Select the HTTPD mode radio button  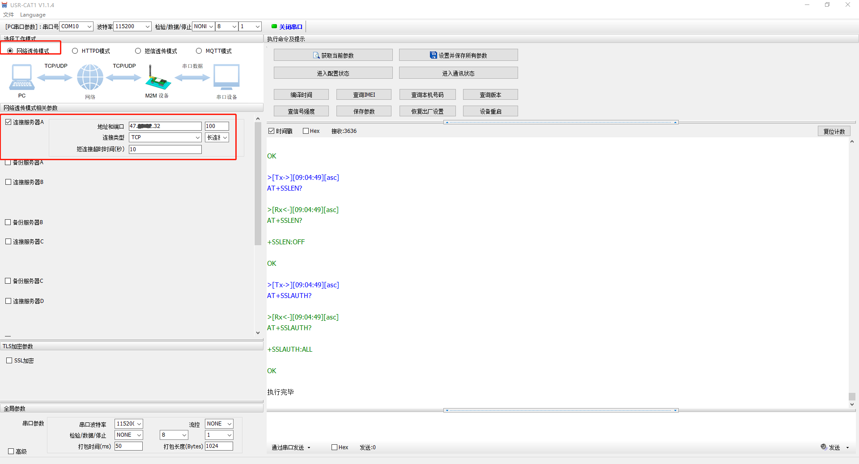75,51
